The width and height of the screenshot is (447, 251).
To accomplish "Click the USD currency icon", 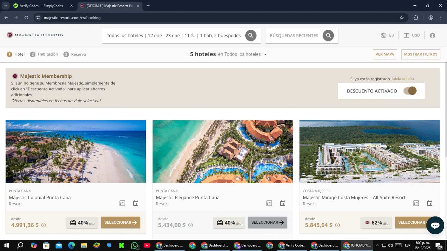I will [406, 35].
